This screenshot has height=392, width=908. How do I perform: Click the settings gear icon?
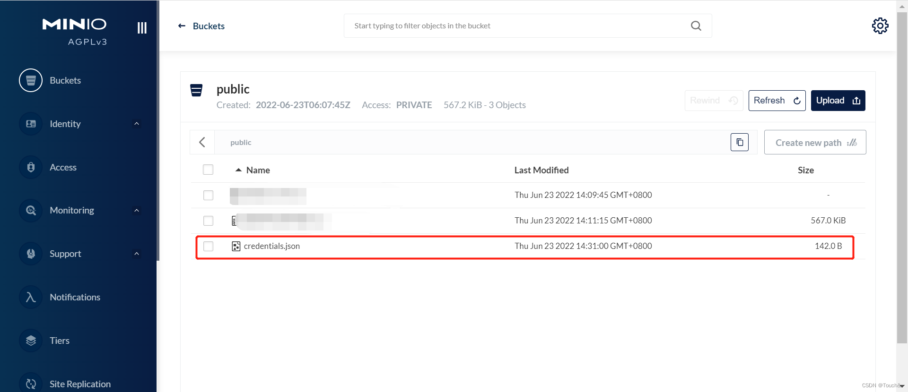(880, 26)
